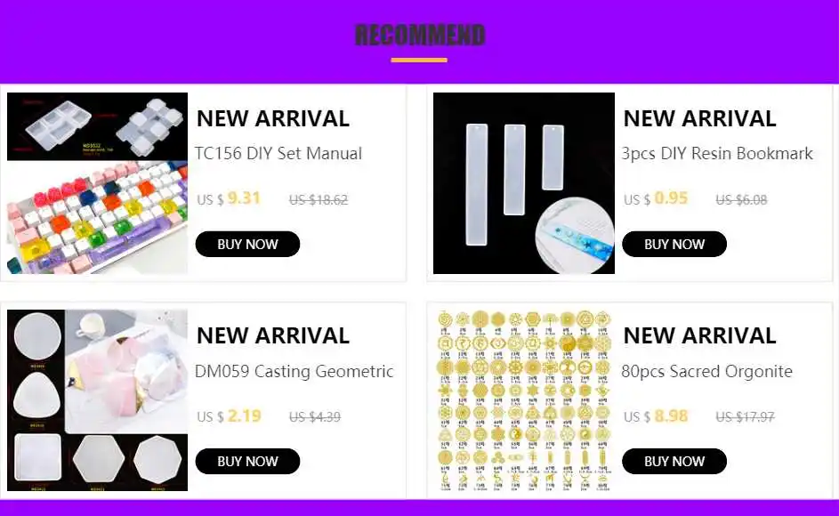Click the crossed-out US $17.97 price

click(x=745, y=417)
